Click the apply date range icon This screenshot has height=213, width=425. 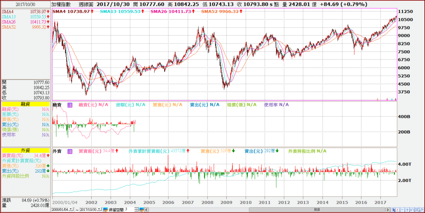point(105,210)
